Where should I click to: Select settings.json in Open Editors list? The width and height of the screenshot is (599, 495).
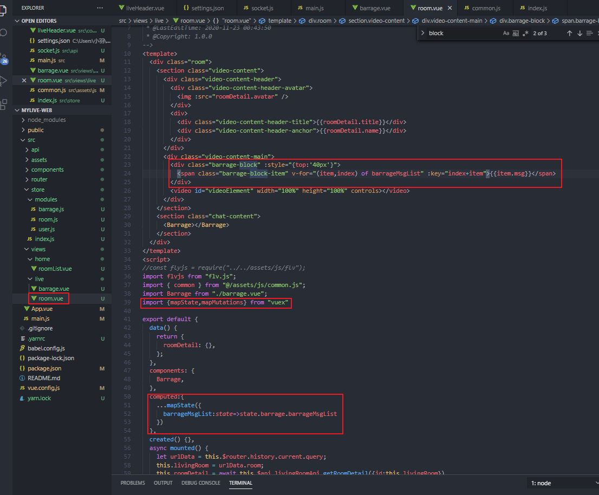[x=62, y=41]
